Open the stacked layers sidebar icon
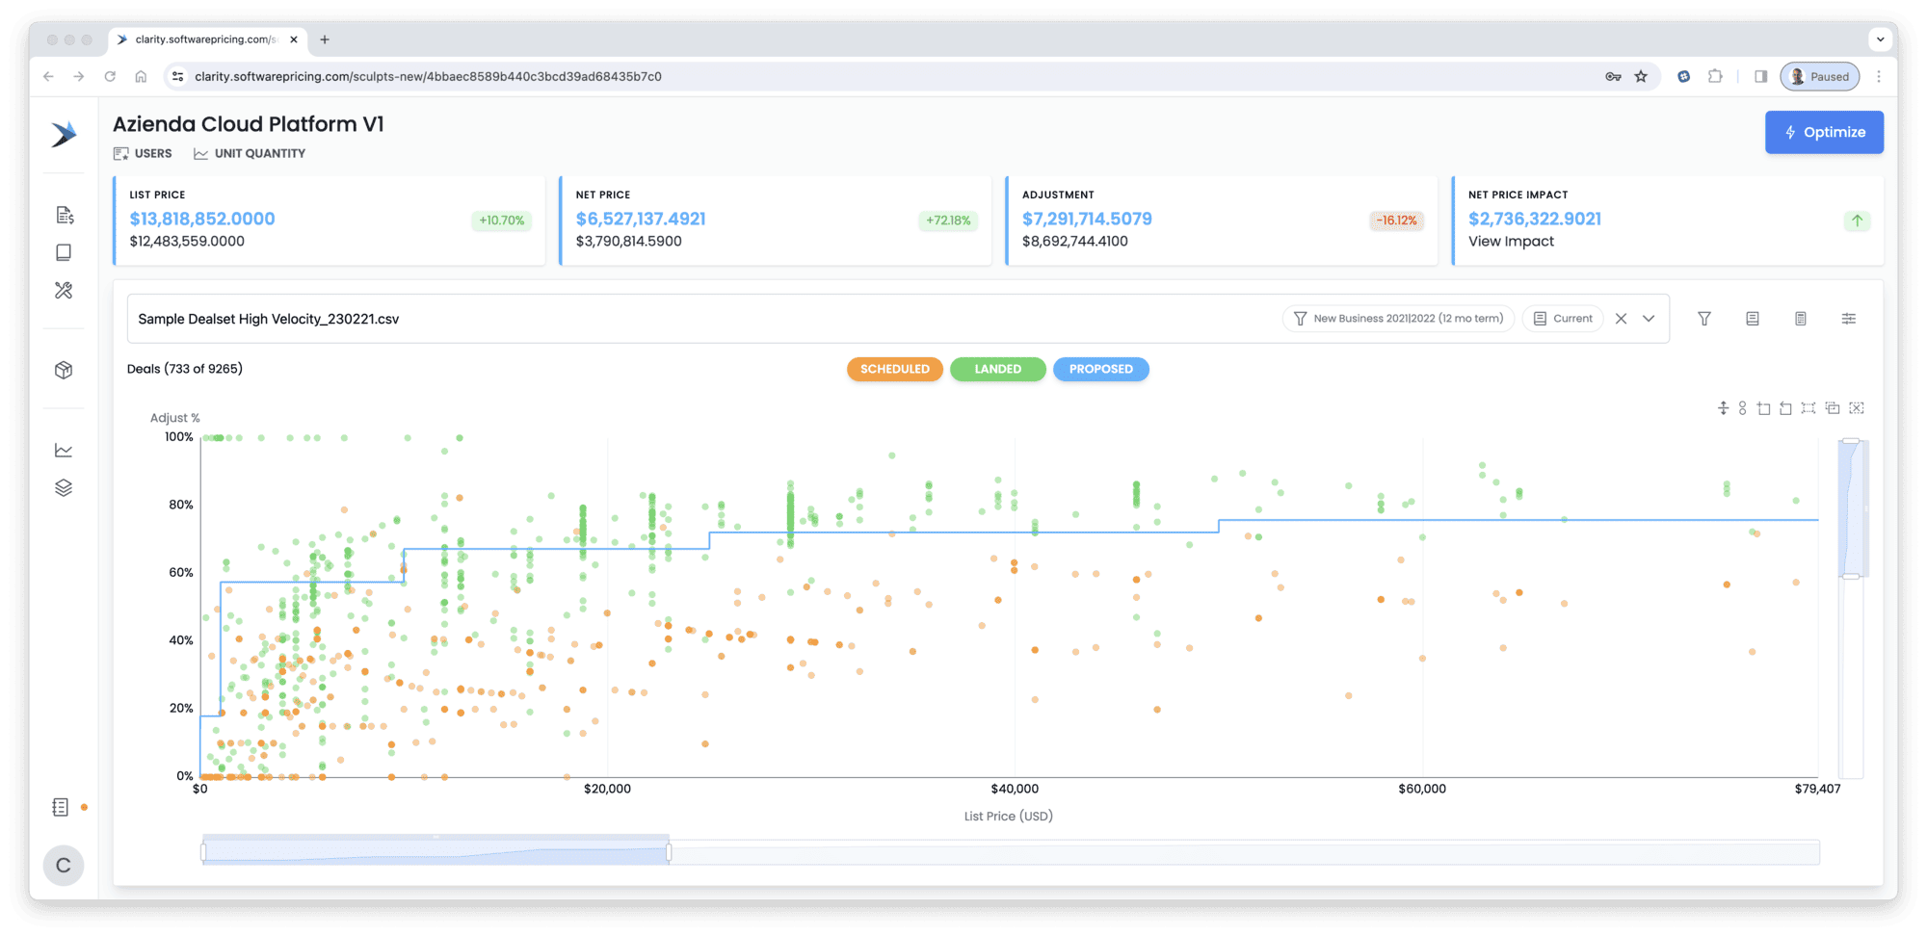This screenshot has width=1927, height=936. 64,487
